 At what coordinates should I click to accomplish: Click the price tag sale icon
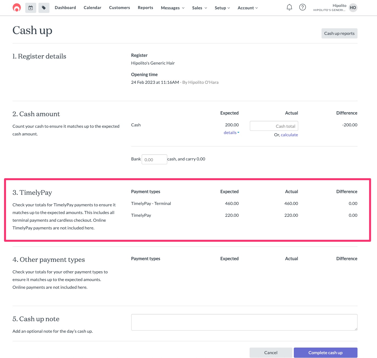tap(44, 8)
